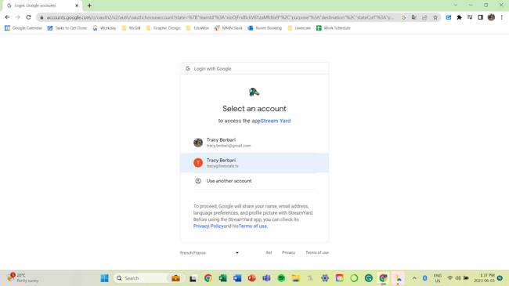Reload the page with the refresh icon
Viewport: 509px width, 286px height.
28,17
